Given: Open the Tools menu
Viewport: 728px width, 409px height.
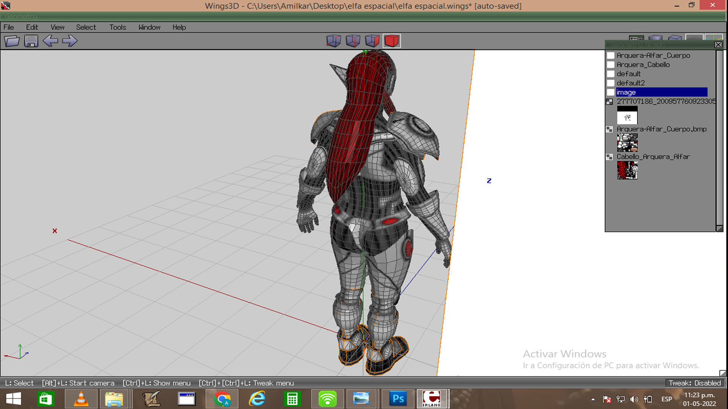Looking at the screenshot, I should click(x=118, y=27).
